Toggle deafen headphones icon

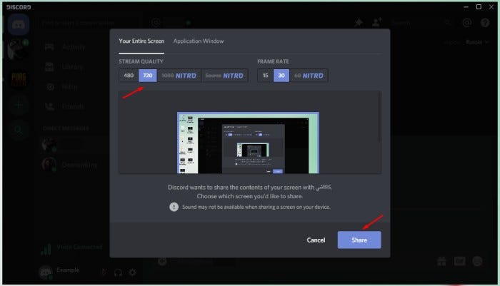coord(118,272)
